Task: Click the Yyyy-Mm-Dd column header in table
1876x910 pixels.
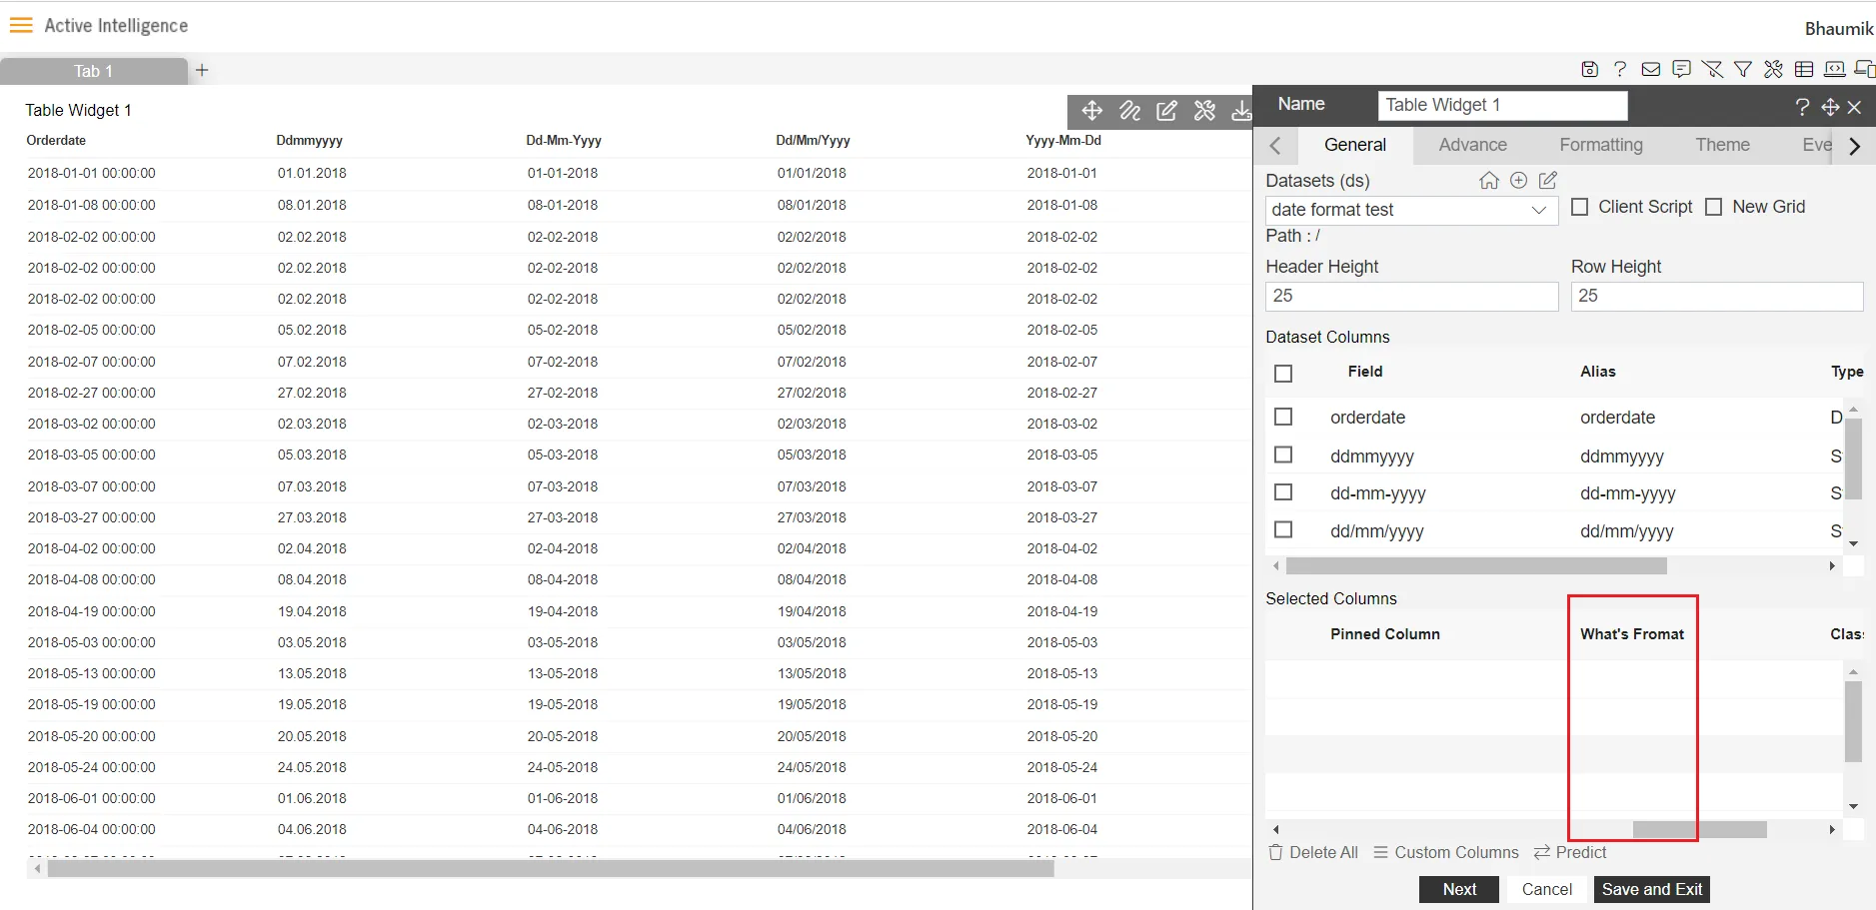Action: pos(1063,141)
